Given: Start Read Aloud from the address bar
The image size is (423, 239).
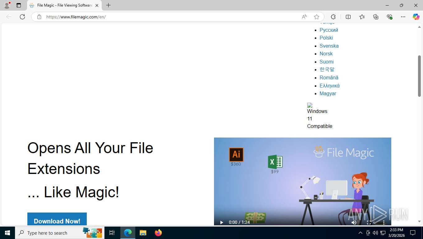Looking at the screenshot, I should [304, 17].
